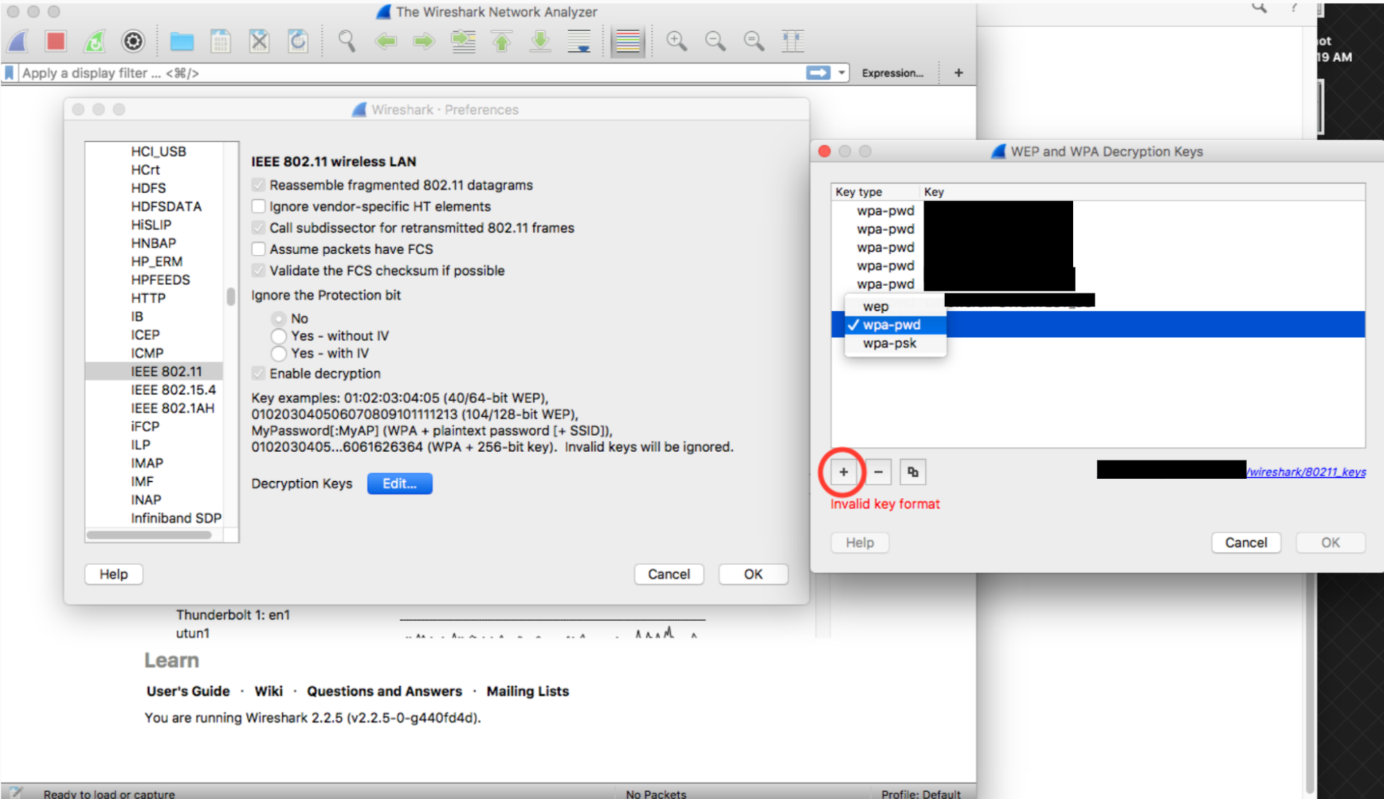The width and height of the screenshot is (1384, 799).
Task: Toggle Reassemble fragmented 802.11 datagrams checkbox
Action: click(x=260, y=185)
